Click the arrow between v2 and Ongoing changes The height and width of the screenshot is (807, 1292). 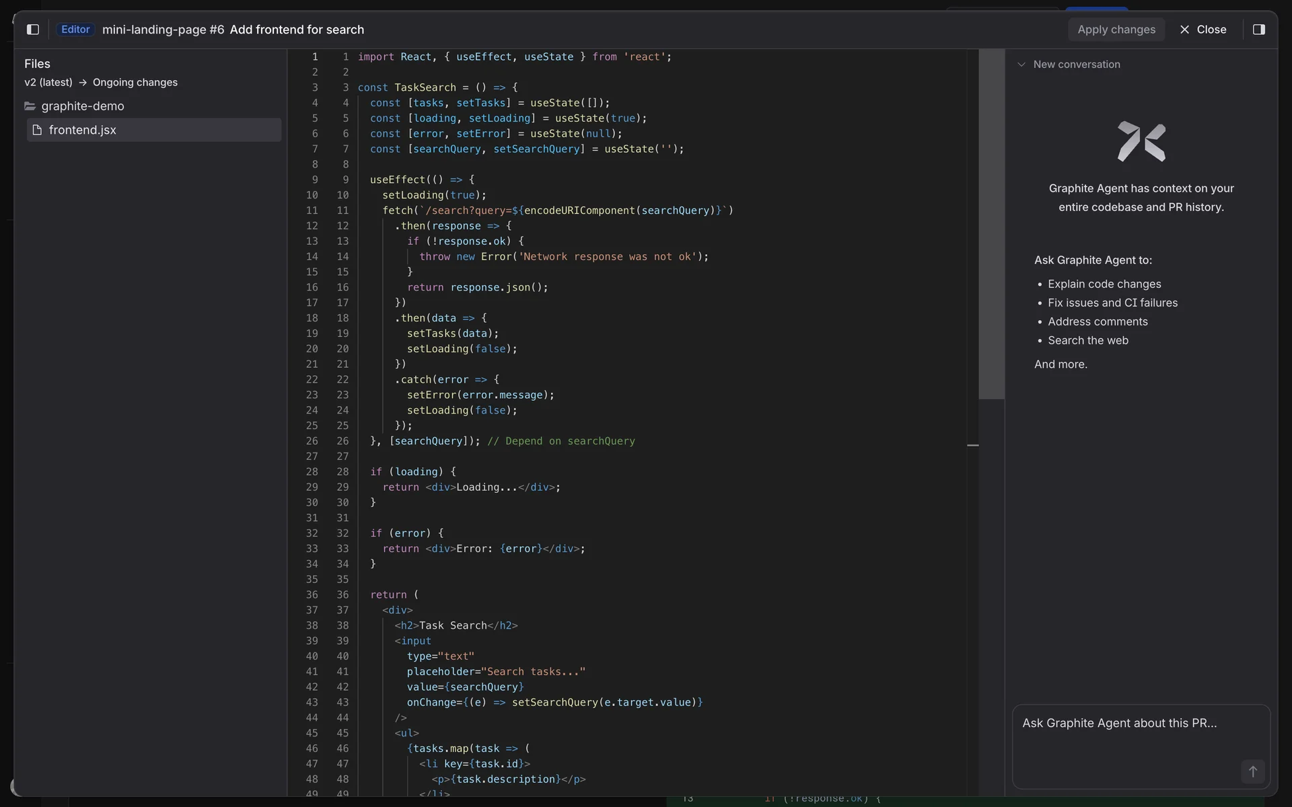(x=83, y=83)
